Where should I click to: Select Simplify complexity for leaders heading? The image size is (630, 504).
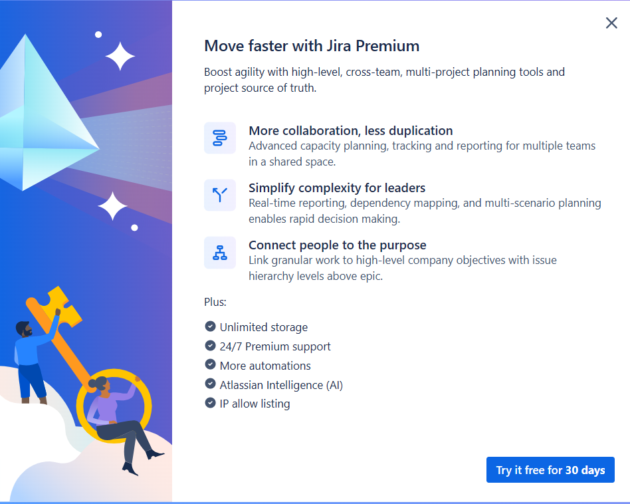click(337, 188)
